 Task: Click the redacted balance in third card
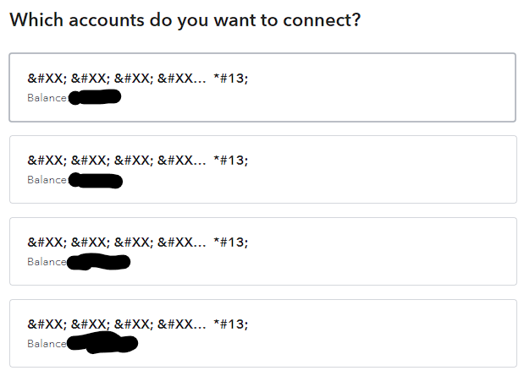point(98,263)
